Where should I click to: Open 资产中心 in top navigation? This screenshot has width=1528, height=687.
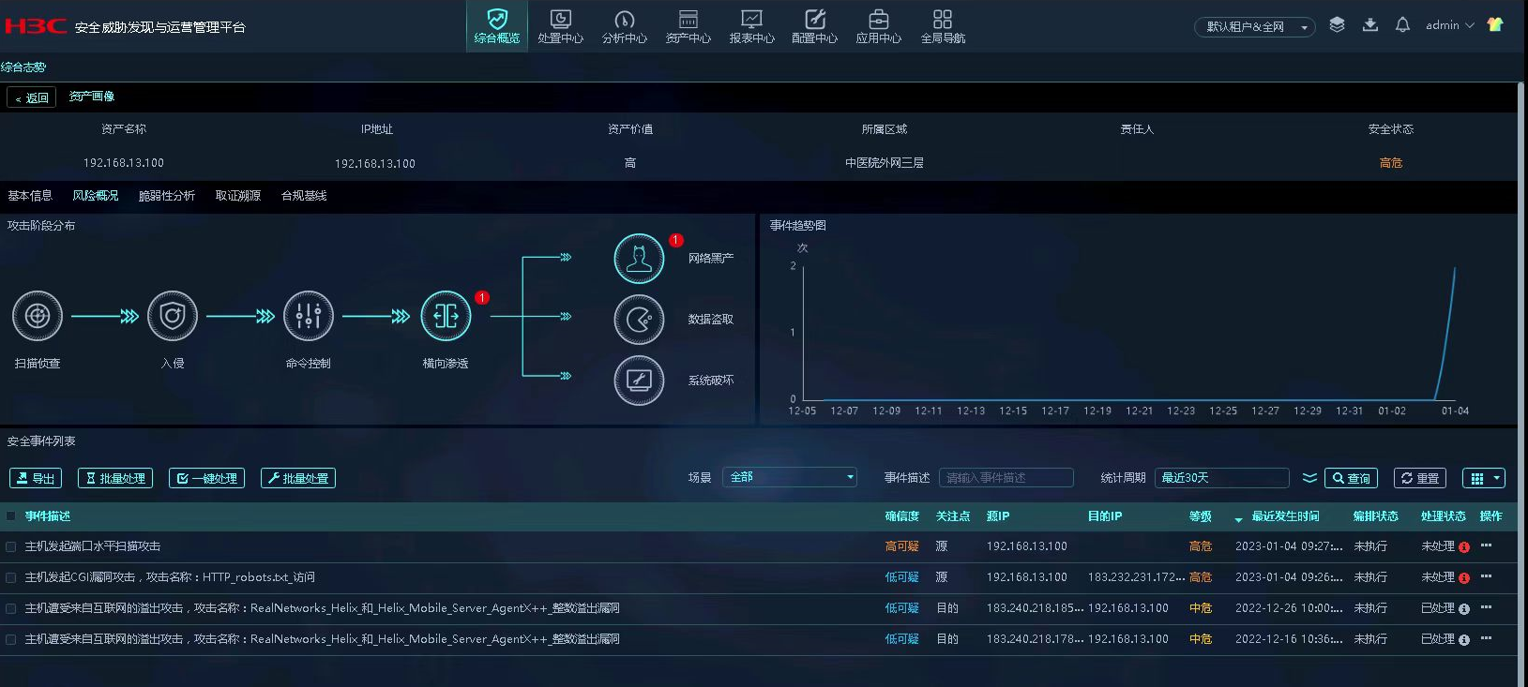(x=688, y=26)
